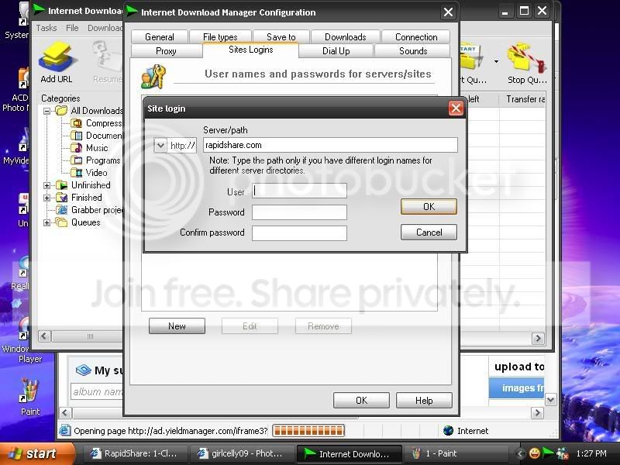This screenshot has width=620, height=465.
Task: Click the page loading progress bar
Action: point(308,431)
